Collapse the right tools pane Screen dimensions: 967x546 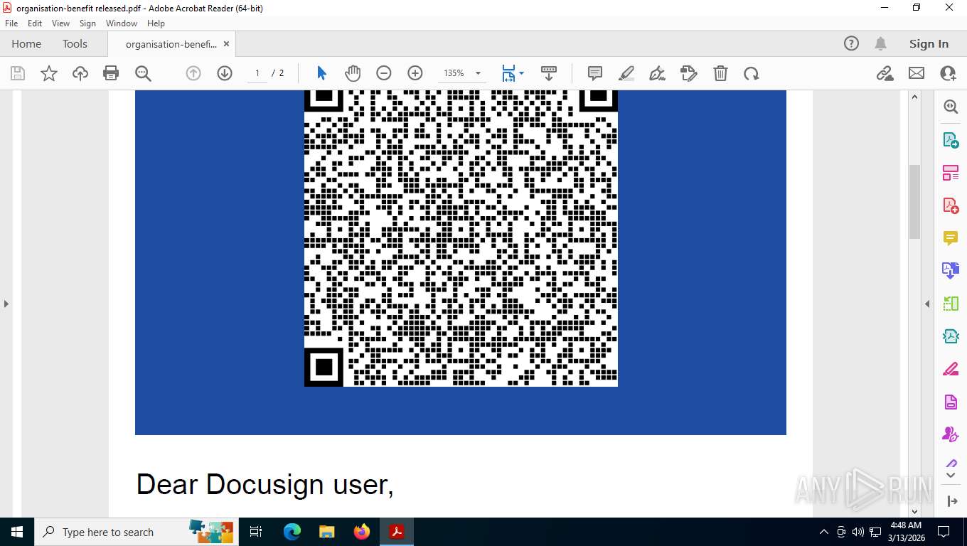tap(927, 304)
